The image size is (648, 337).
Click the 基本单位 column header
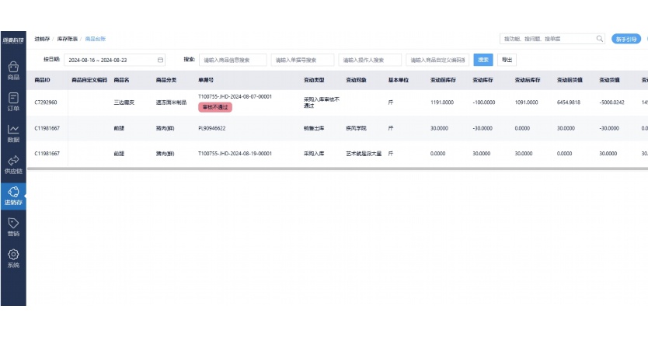(399, 80)
